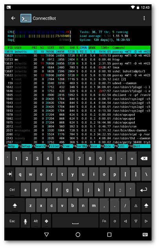
Task: Tap Android recent apps square button
Action: (109, 234)
